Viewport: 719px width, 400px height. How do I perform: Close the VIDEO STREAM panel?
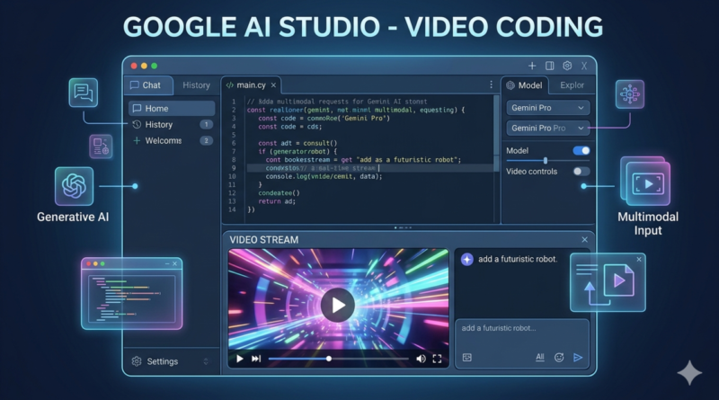click(585, 239)
